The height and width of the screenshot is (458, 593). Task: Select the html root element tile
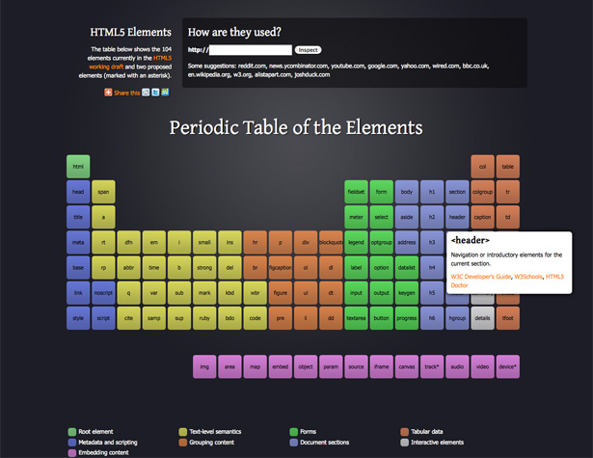78,167
